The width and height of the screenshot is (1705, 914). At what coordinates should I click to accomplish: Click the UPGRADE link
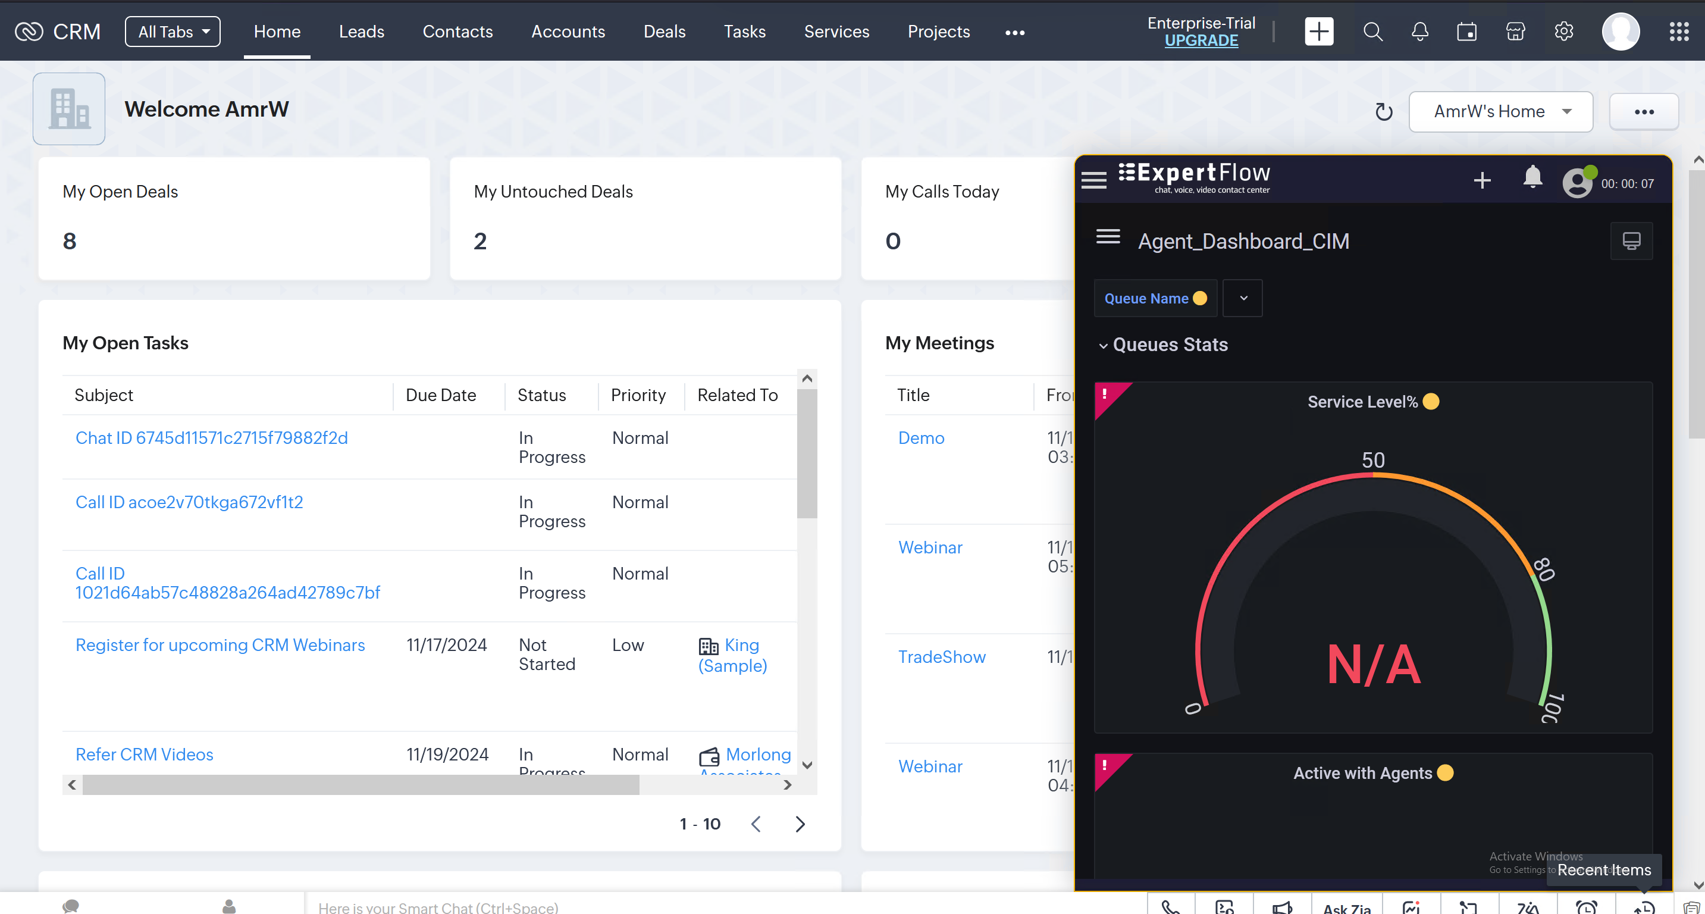coord(1201,40)
